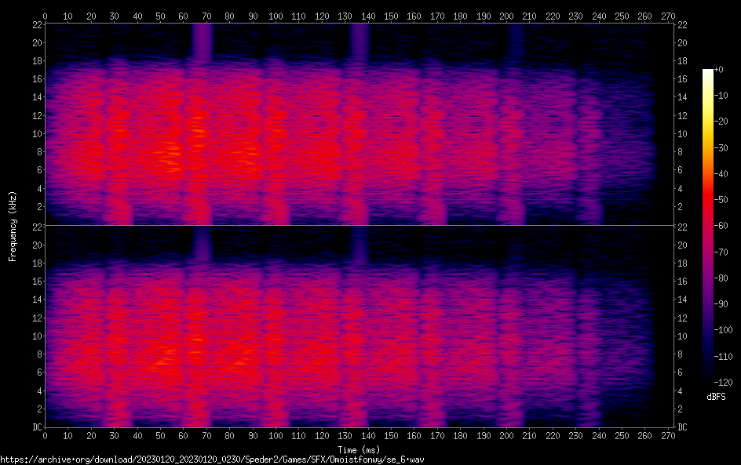The width and height of the screenshot is (741, 465).
Task: Click the faint spike near 205 ms, upper channel
Action: pyautogui.click(x=515, y=41)
